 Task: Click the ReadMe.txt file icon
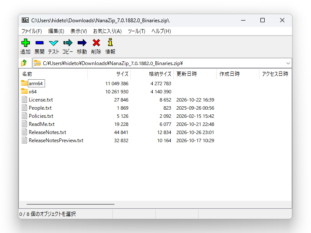click(x=24, y=124)
